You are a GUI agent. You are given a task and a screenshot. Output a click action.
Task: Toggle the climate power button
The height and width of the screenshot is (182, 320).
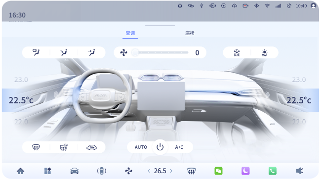[x=160, y=147]
